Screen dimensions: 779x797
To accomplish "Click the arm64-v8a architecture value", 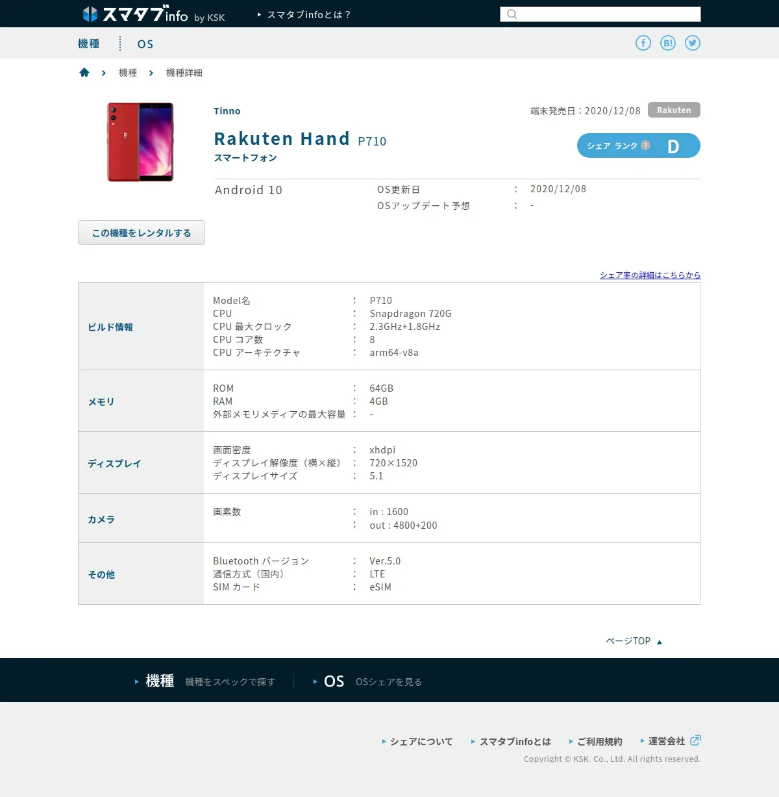I will tap(394, 353).
